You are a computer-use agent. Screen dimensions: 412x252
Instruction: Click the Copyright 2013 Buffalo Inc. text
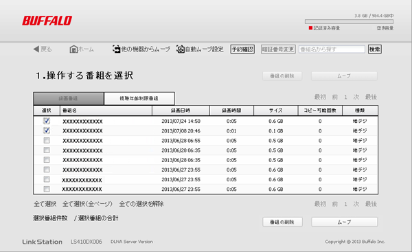pos(355,242)
